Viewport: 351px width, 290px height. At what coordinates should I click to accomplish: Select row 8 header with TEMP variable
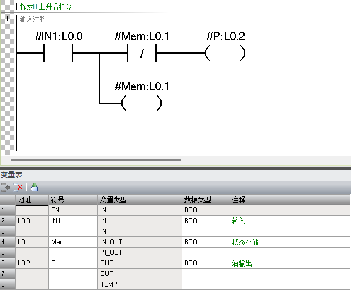[x=7, y=284]
